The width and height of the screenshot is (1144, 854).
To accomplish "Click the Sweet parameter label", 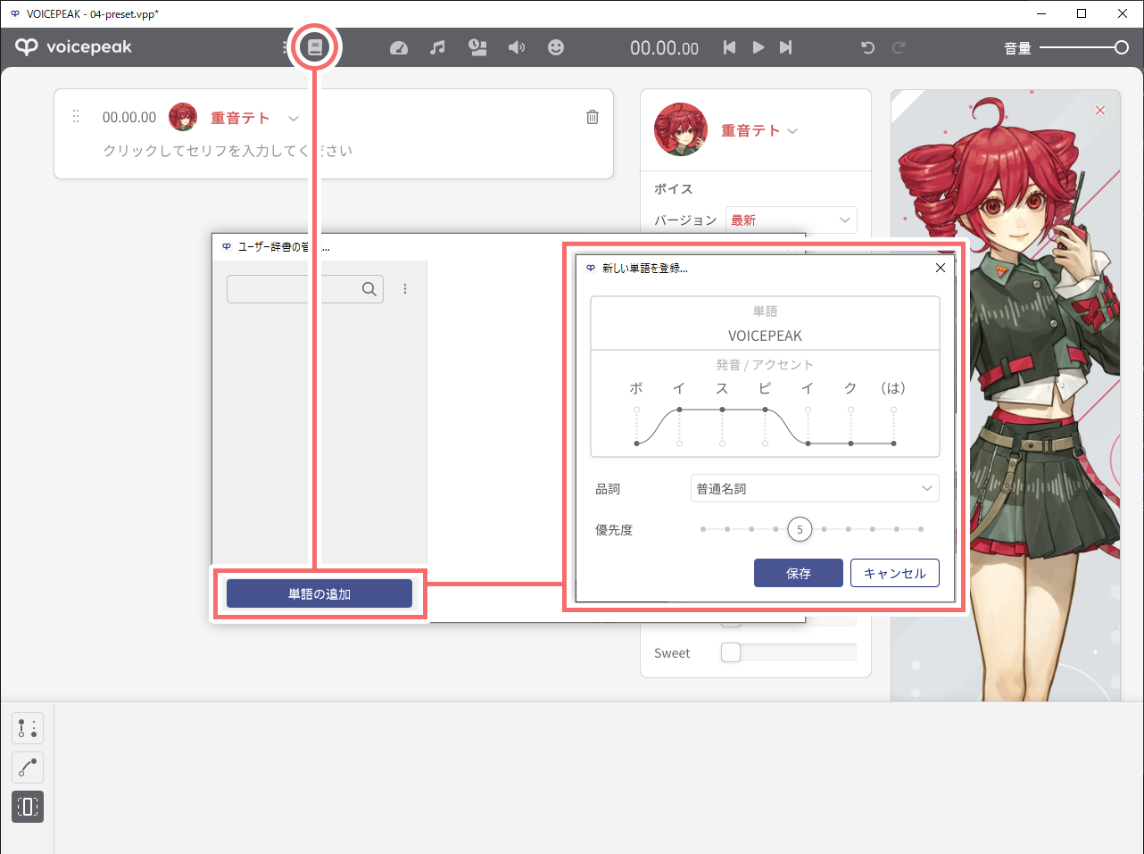I will point(672,653).
